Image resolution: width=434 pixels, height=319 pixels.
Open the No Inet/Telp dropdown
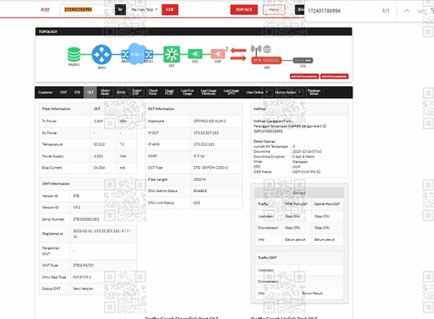click(x=144, y=10)
